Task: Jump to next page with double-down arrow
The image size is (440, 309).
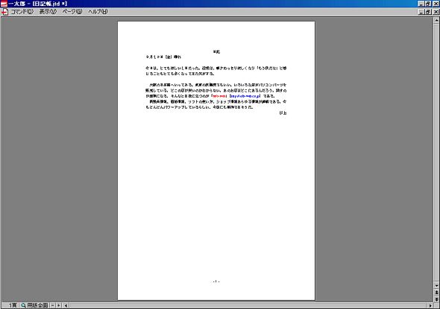Action: [x=436, y=299]
